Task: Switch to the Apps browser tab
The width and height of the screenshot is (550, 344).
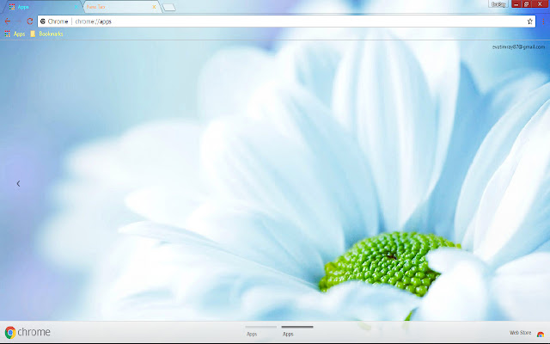Action: (x=42, y=7)
